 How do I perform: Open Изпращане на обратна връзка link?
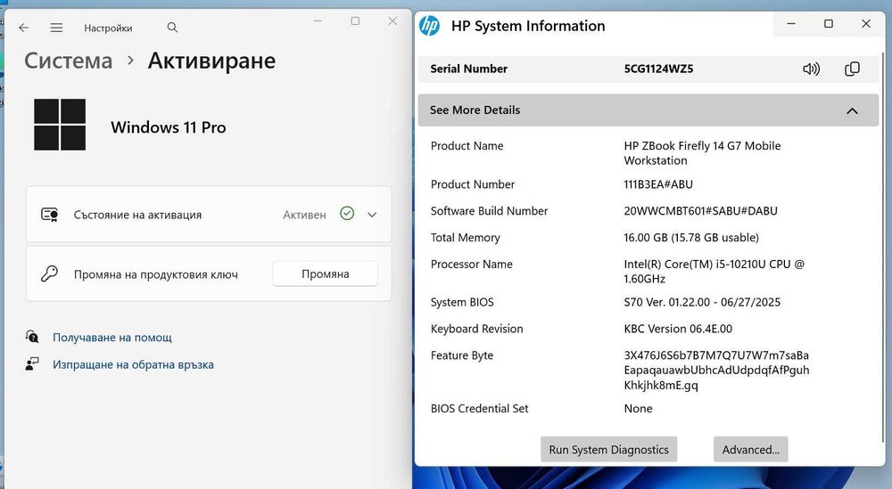(x=133, y=364)
